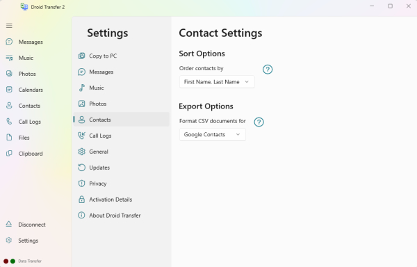Click the Activation Details lock icon
This screenshot has width=417, height=267.
click(x=81, y=200)
